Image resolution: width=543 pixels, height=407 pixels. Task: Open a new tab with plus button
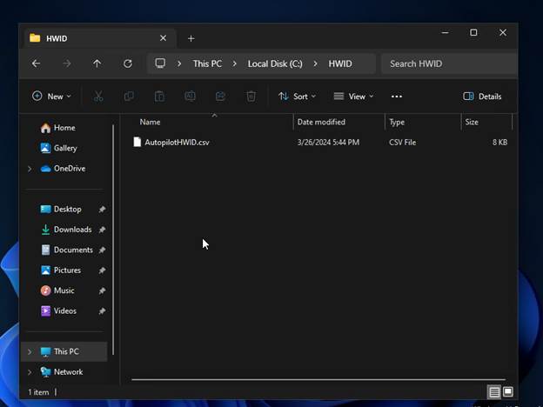coord(191,38)
